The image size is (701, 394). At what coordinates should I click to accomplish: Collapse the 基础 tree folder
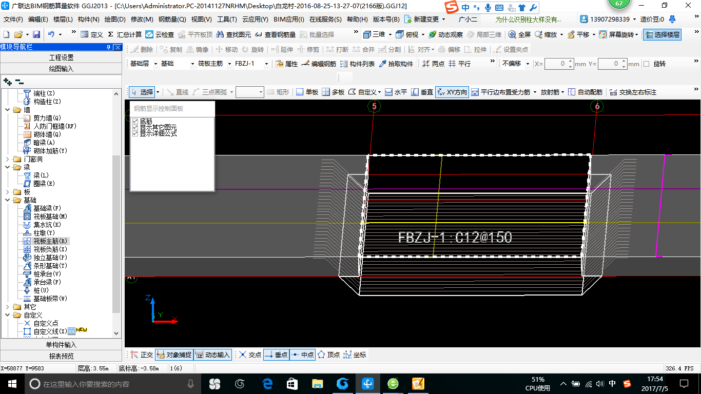(x=7, y=200)
